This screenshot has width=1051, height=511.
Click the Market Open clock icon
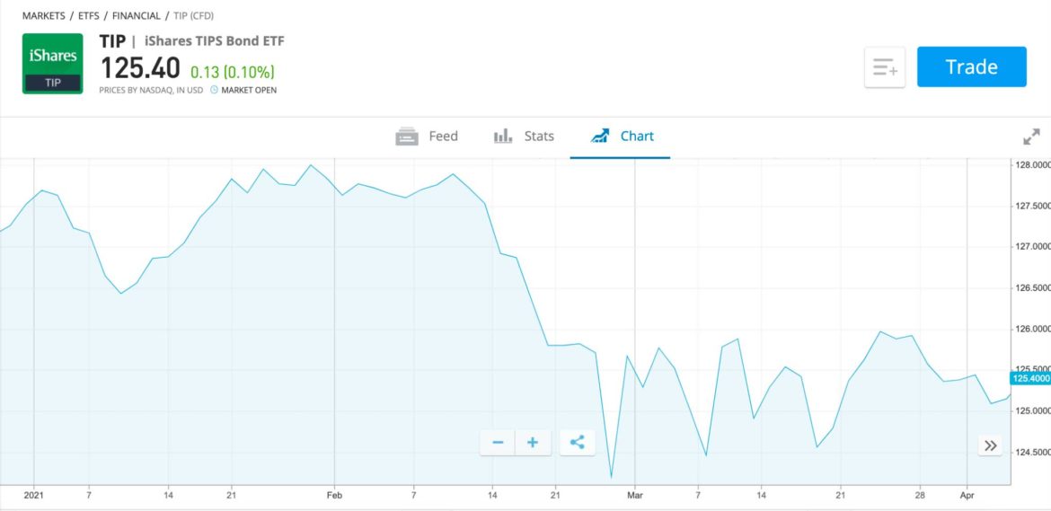[x=214, y=90]
